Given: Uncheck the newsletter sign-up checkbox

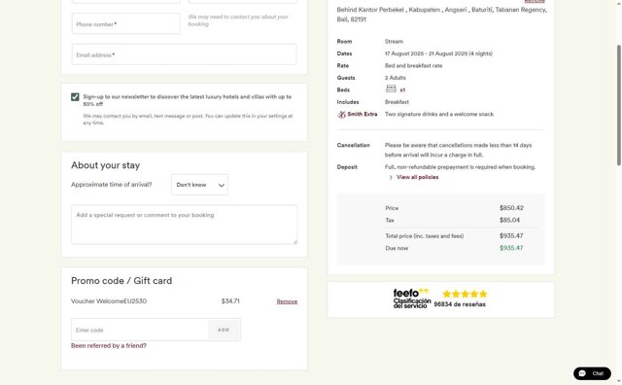Looking at the screenshot, I should pyautogui.click(x=75, y=97).
